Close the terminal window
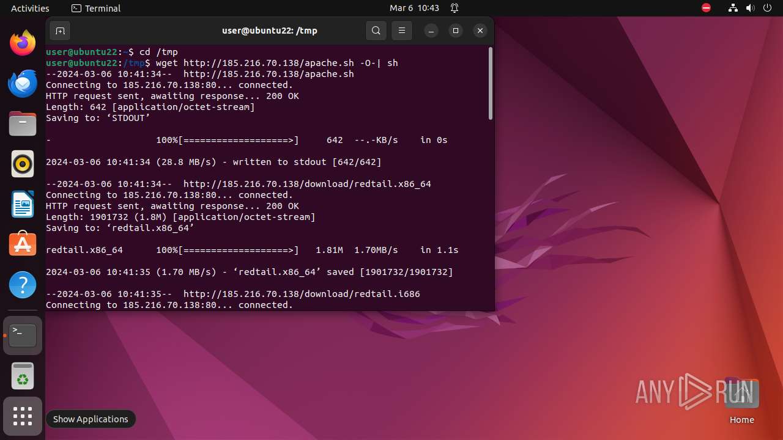This screenshot has height=440, width=783. click(480, 31)
